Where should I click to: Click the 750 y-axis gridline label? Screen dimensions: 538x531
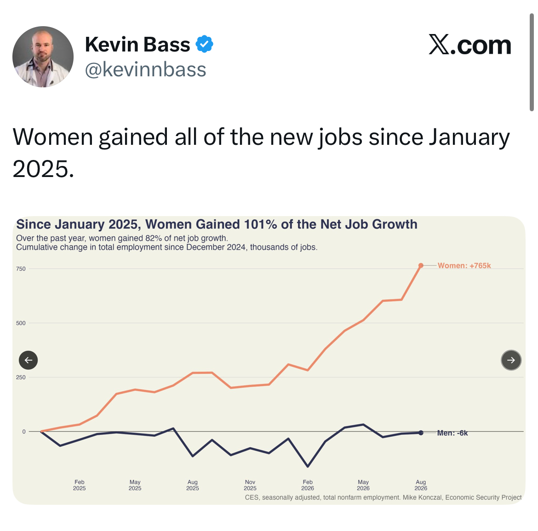(x=21, y=269)
